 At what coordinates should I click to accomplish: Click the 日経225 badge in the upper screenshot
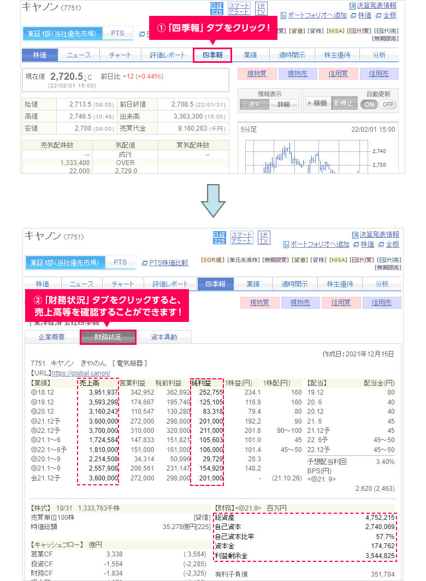click(x=216, y=9)
